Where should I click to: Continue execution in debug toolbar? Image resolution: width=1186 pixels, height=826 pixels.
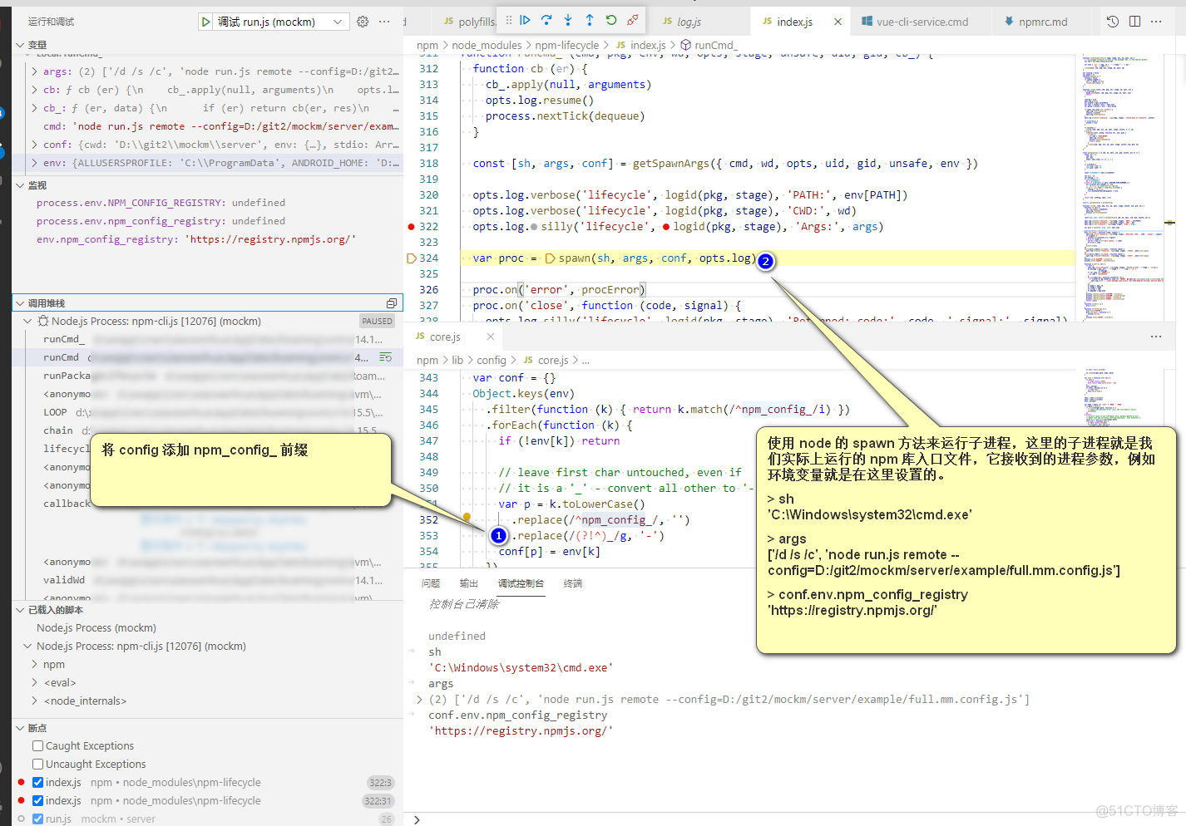click(x=525, y=20)
